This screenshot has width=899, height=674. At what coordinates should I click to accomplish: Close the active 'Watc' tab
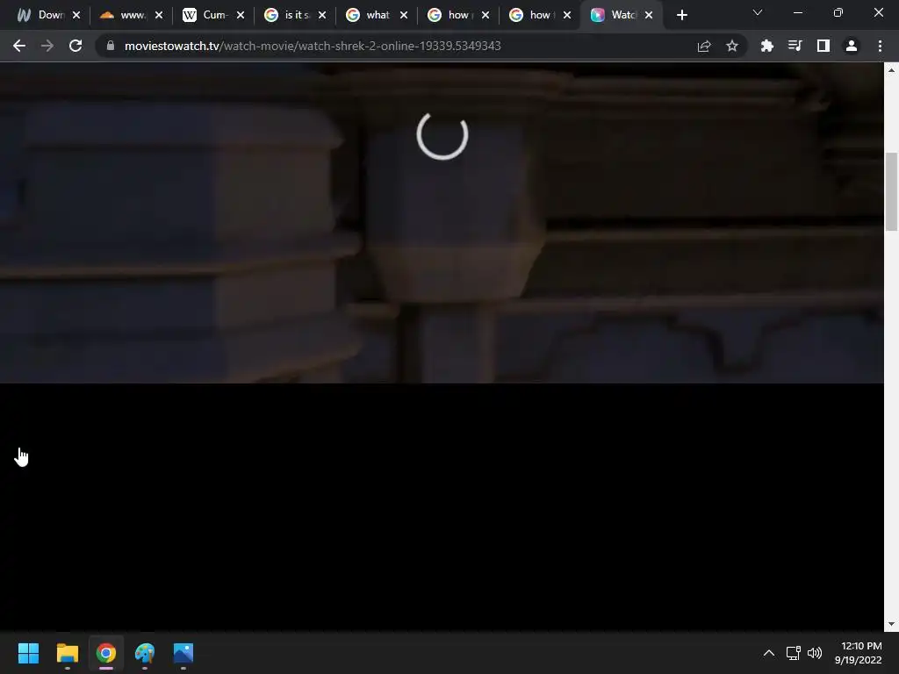(x=649, y=16)
